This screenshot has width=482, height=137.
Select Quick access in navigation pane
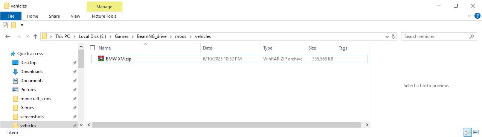click(30, 54)
